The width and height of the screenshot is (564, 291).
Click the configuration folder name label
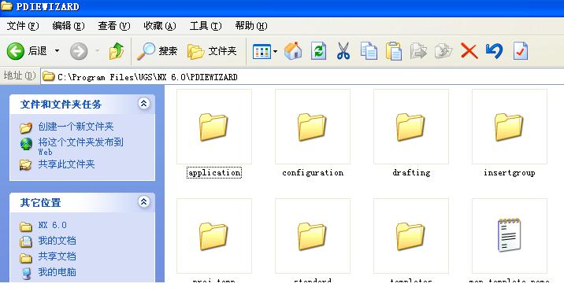(x=313, y=173)
